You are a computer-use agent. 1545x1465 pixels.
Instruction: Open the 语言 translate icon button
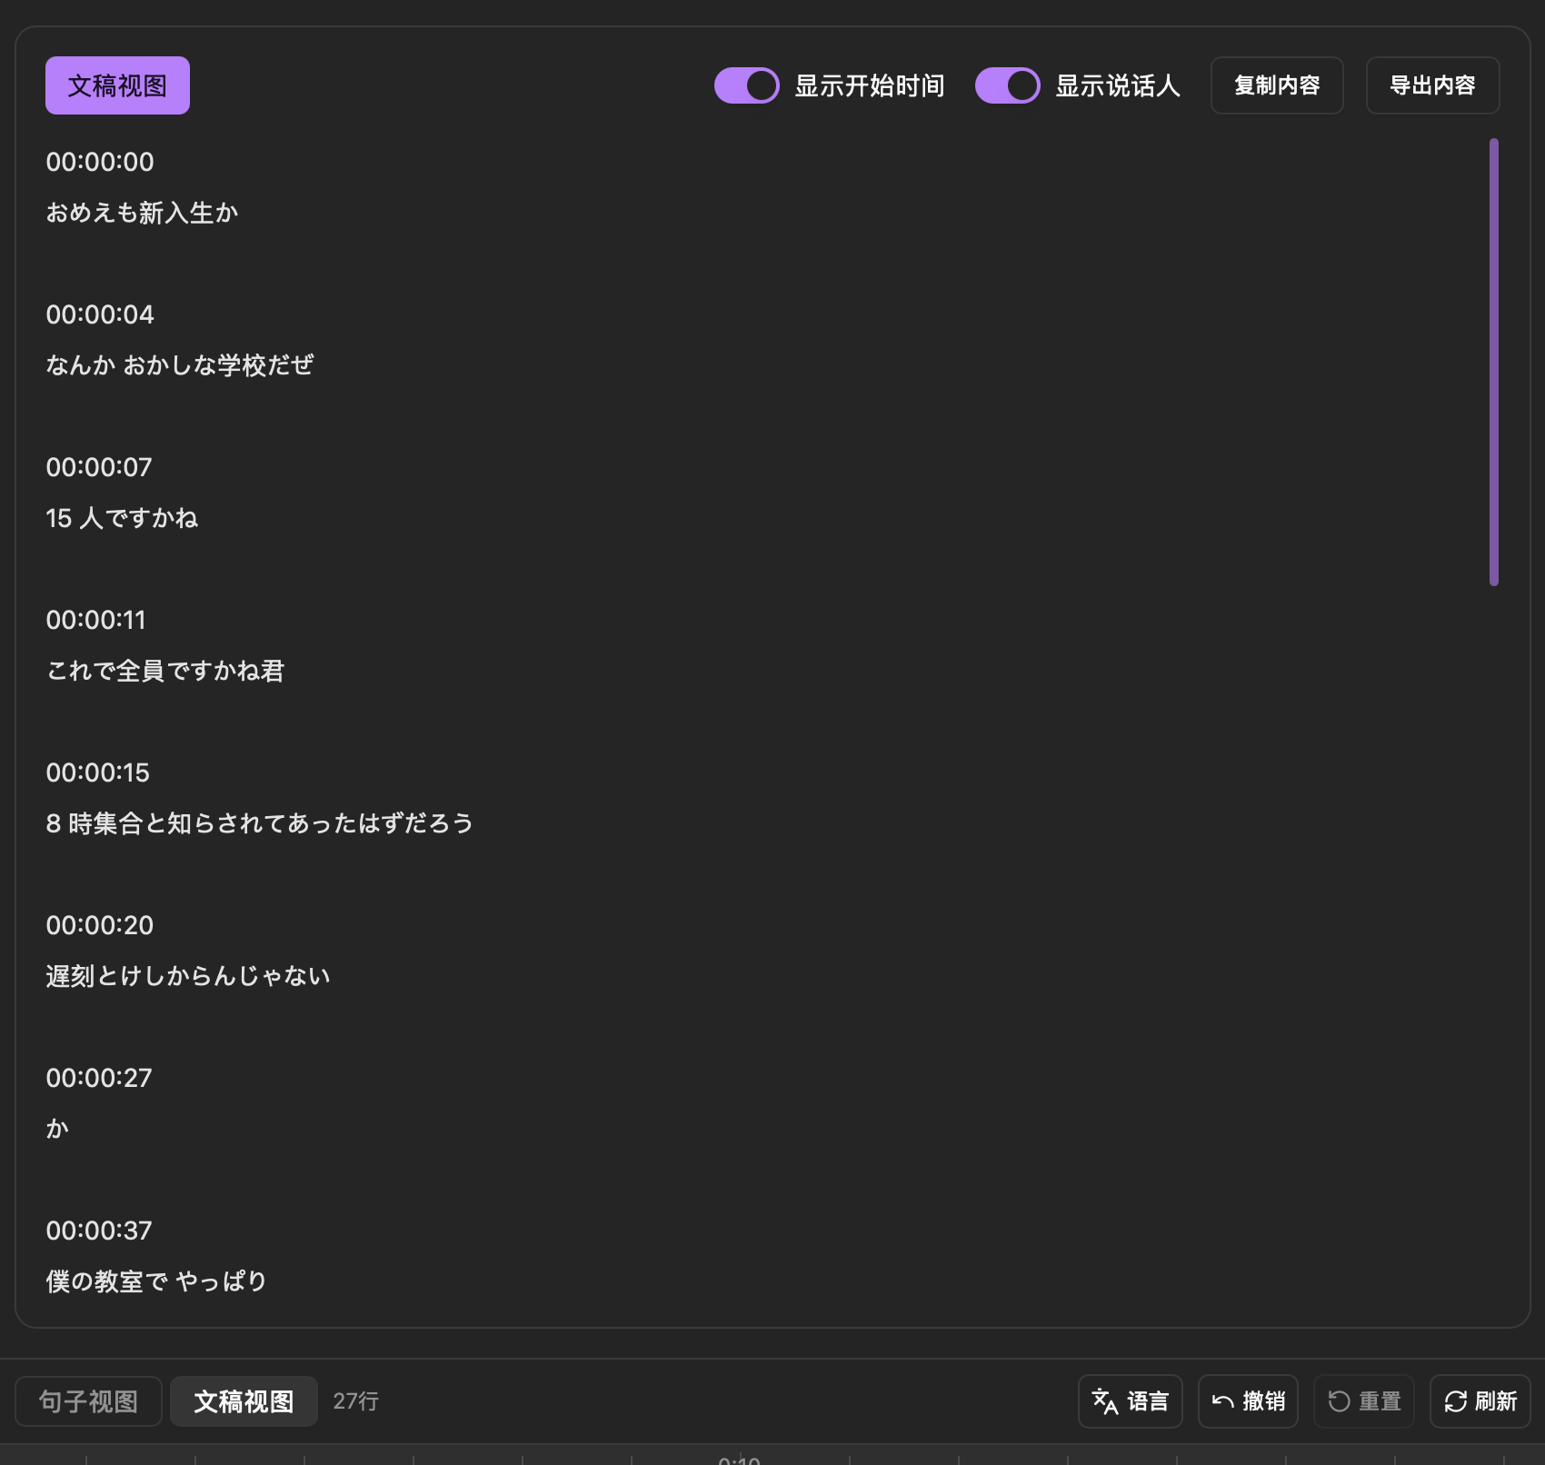pyautogui.click(x=1131, y=1401)
